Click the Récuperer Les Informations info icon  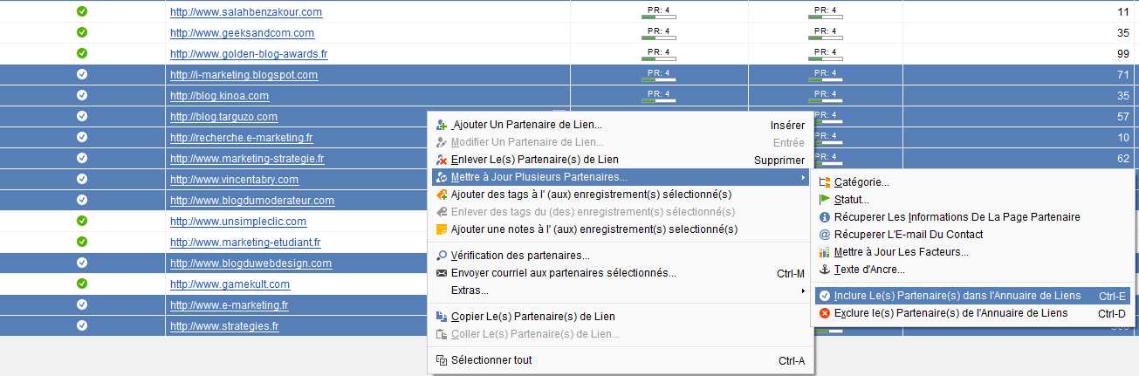pyautogui.click(x=825, y=217)
